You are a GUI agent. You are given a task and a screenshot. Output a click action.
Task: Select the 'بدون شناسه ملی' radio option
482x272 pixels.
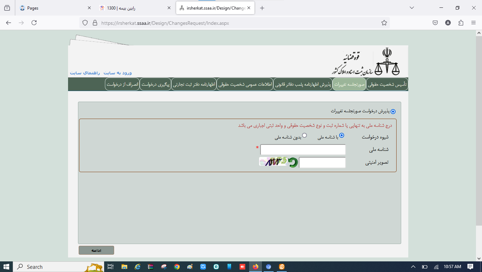pos(304,135)
